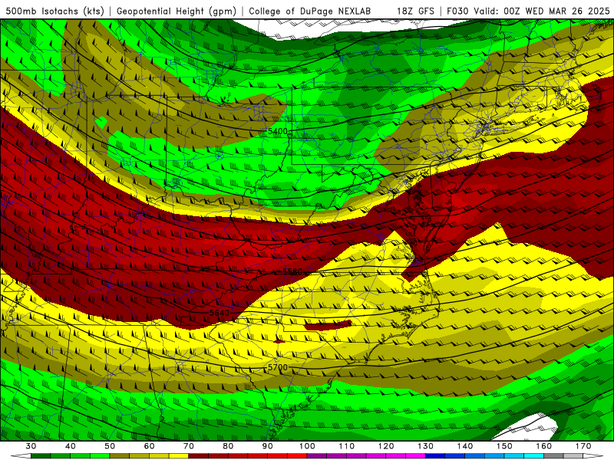Viewport: 614px width, 460px height.
Task: Click the legend value 30
Action: point(31,446)
